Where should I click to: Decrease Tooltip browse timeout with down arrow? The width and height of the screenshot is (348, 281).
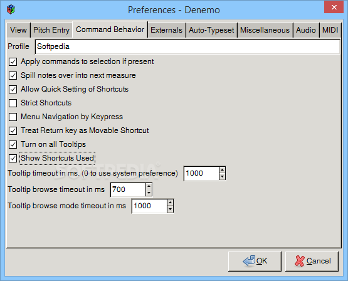pyautogui.click(x=149, y=193)
